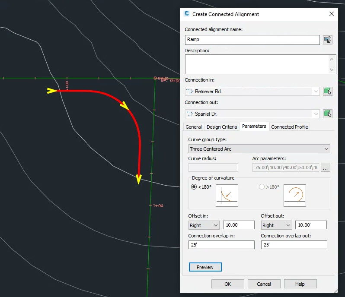Click the Offset out distance field
Viewport: 345px width, 297px height.
pyautogui.click(x=311, y=225)
